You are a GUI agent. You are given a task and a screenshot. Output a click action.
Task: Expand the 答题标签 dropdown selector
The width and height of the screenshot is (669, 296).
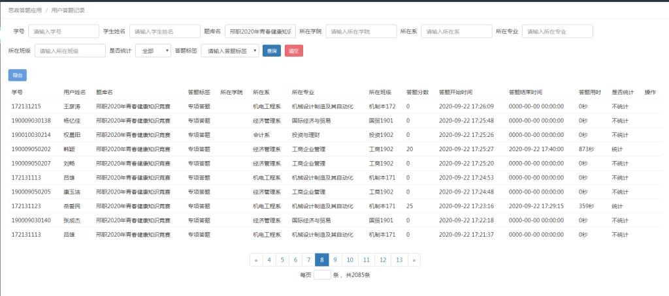229,51
